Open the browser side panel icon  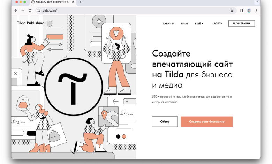242,10
